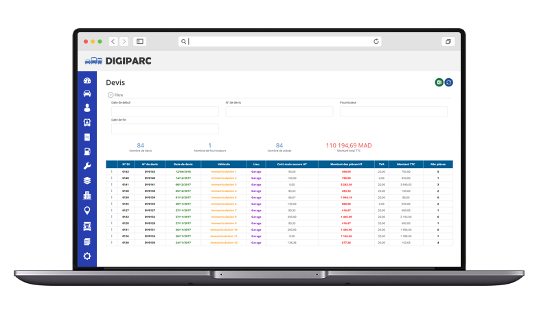Open the person user icon in sidebar
Viewport: 539px width, 314px height.
87,108
